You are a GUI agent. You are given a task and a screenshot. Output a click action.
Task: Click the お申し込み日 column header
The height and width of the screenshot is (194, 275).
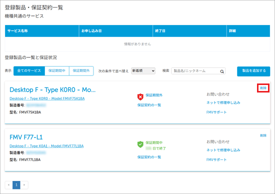pos(116,31)
